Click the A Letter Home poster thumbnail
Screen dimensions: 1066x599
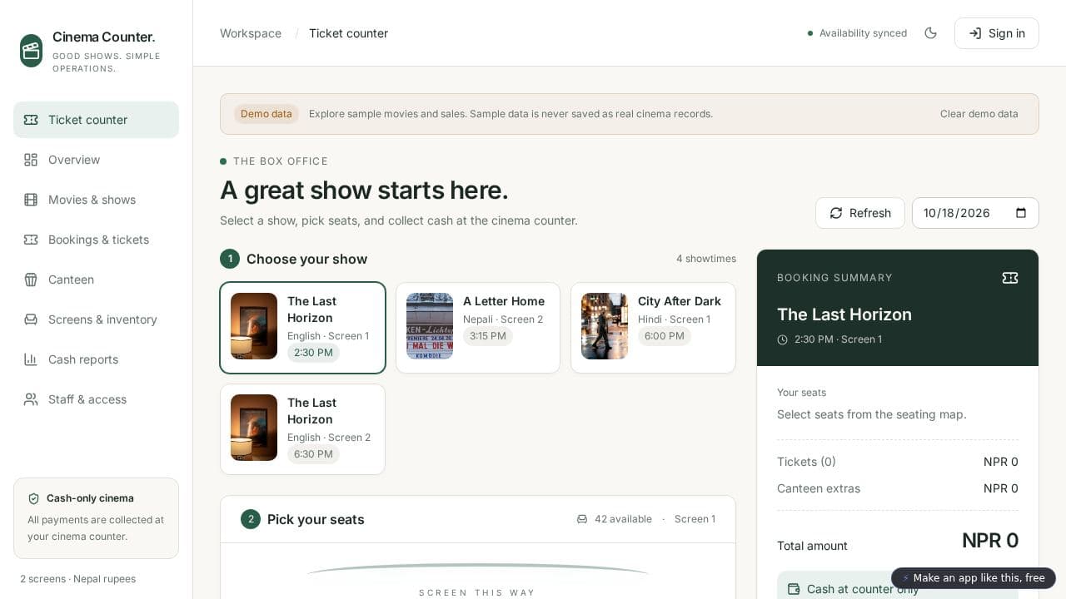430,326
